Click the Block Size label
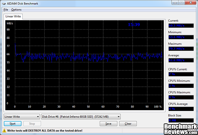 (x=175, y=116)
